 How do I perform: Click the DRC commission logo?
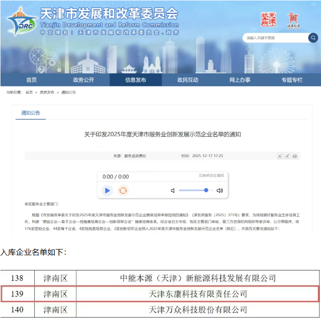22,21
